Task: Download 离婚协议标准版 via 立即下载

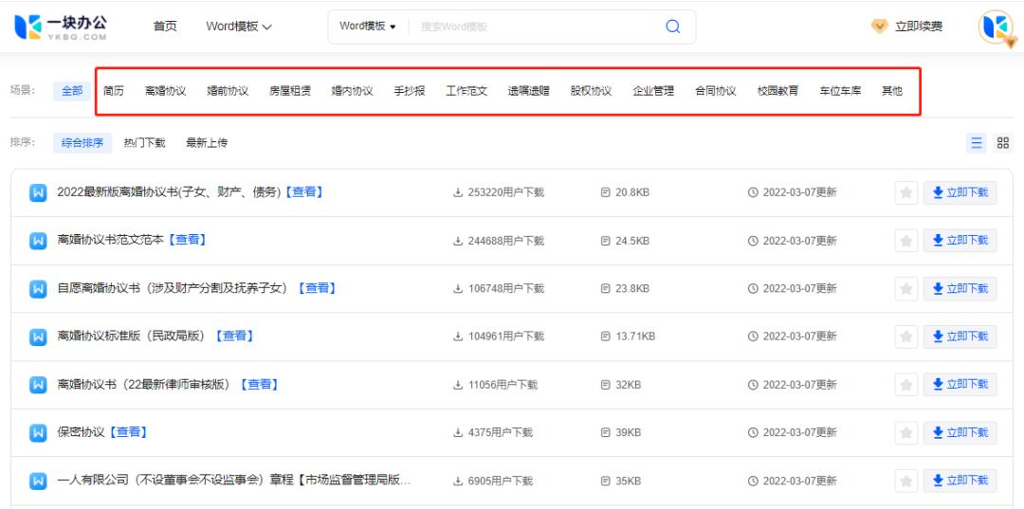Action: [x=960, y=336]
